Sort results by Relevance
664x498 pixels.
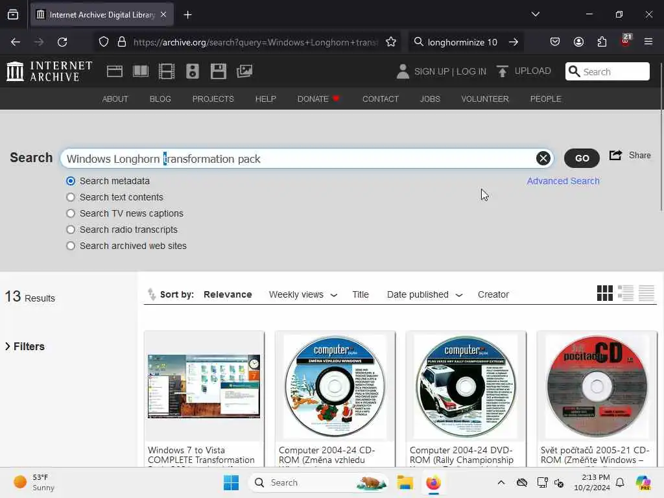coord(228,294)
